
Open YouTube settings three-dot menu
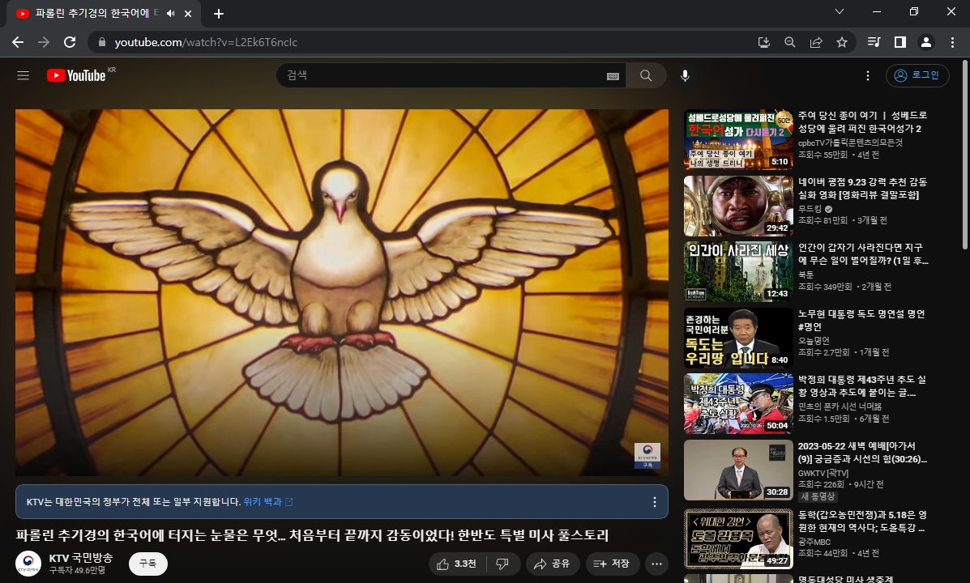[867, 75]
